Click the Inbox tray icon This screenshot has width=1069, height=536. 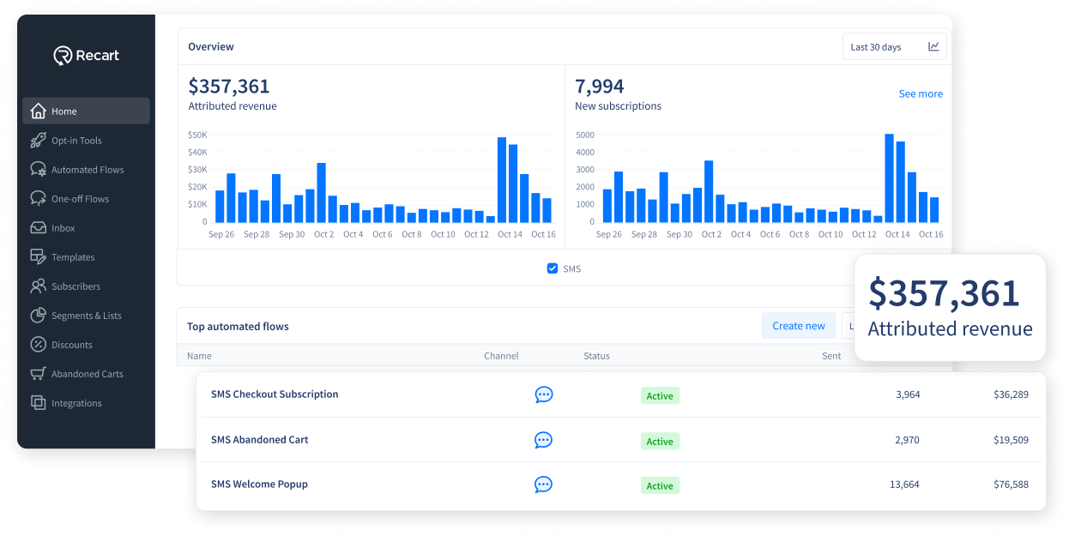(x=38, y=228)
